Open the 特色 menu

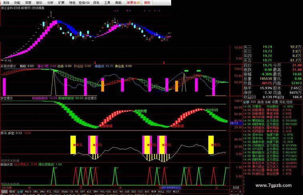(x=72, y=3)
